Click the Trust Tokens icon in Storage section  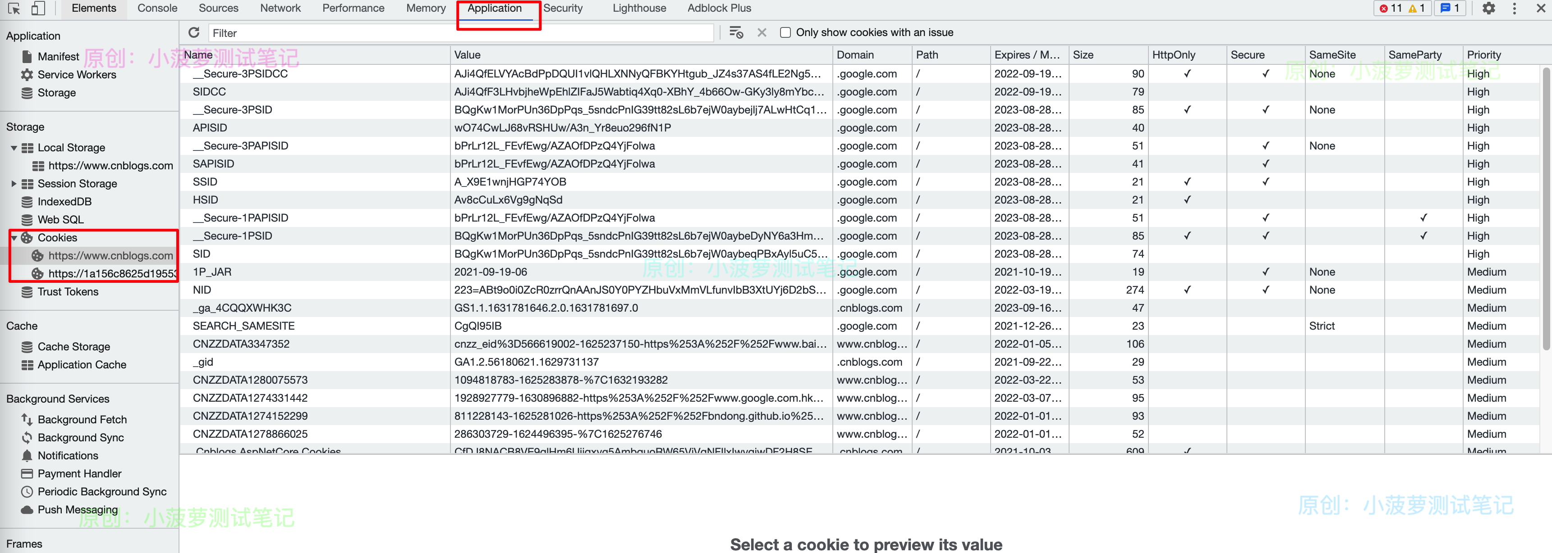(27, 292)
